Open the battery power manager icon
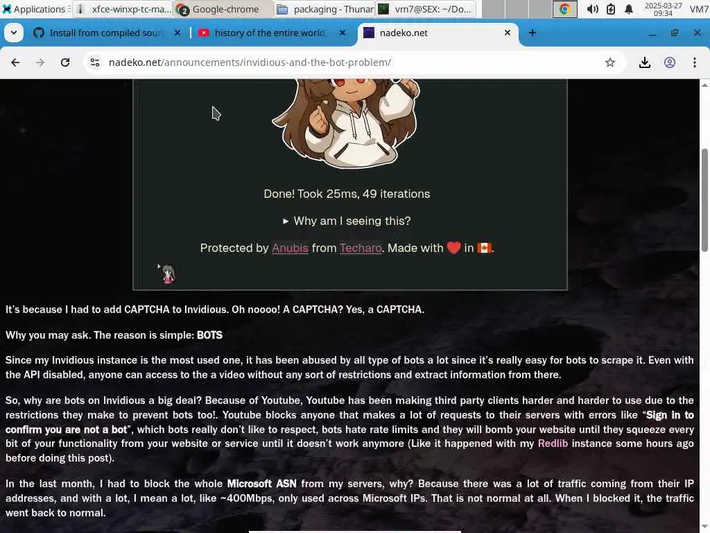 click(611, 9)
